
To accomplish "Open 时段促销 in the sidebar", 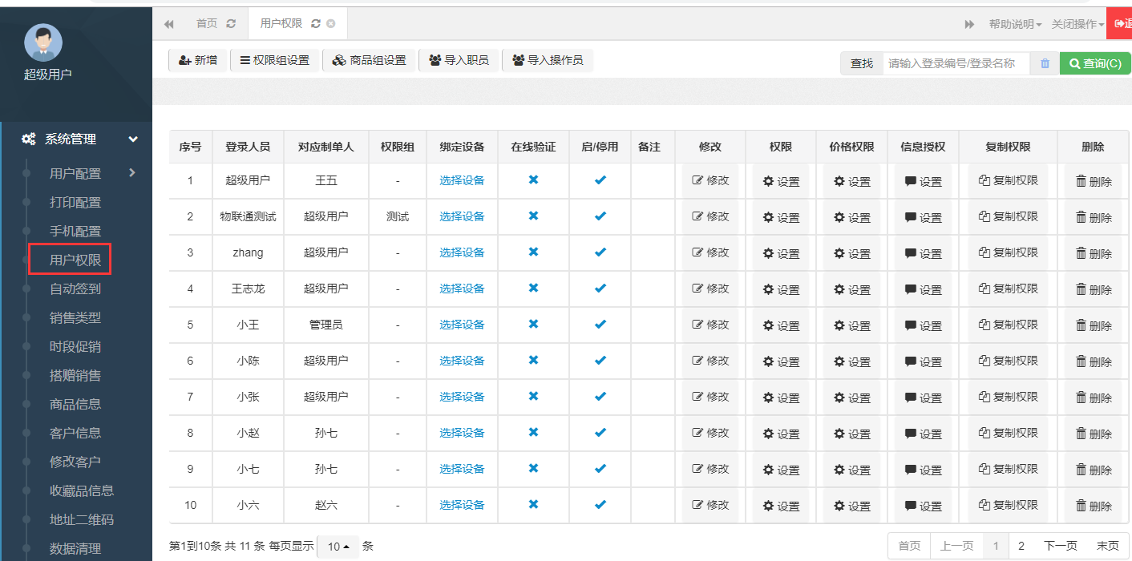I will pyautogui.click(x=75, y=346).
